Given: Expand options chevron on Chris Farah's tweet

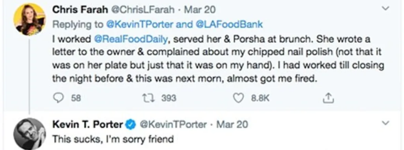Looking at the screenshot, I should click(386, 9).
